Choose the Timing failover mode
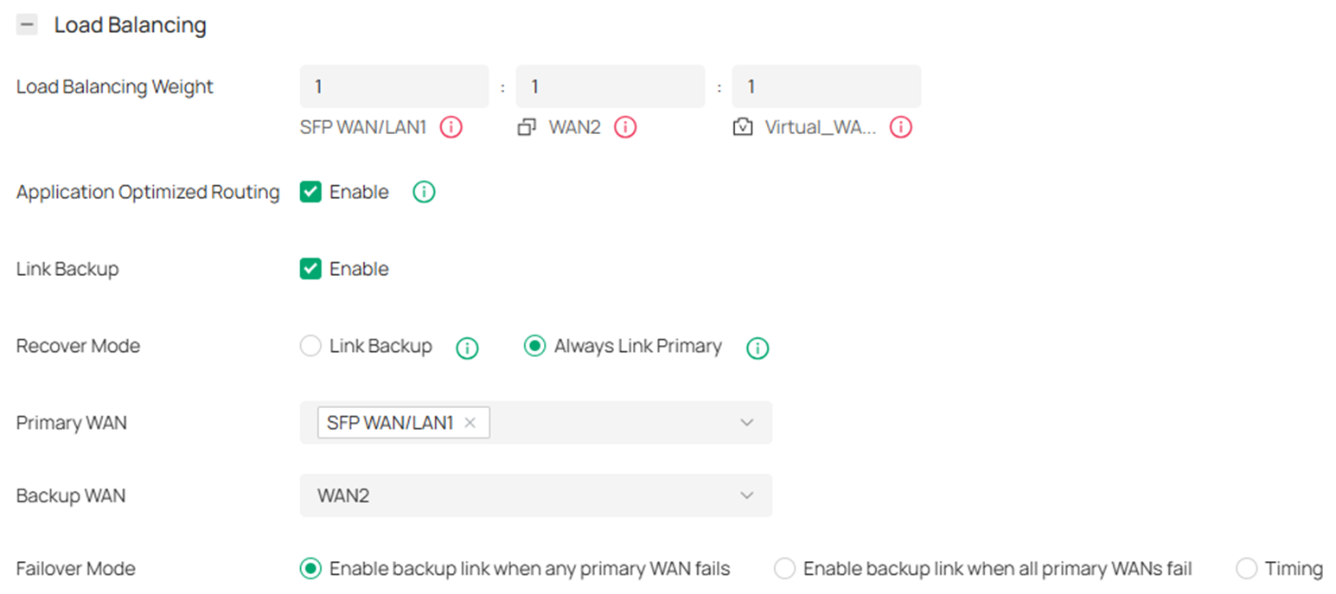 (1246, 568)
